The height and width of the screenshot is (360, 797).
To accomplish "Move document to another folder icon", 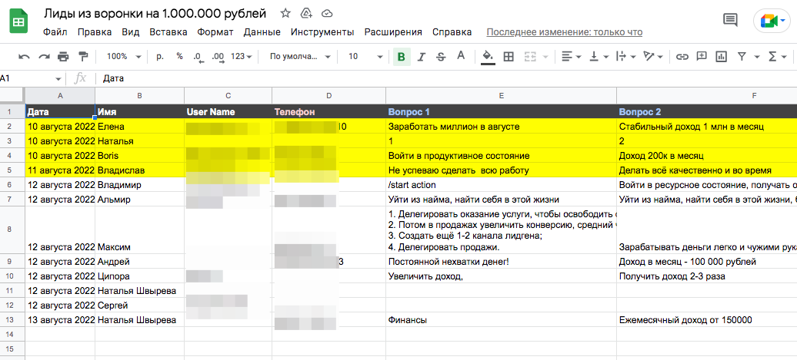I will 306,13.
